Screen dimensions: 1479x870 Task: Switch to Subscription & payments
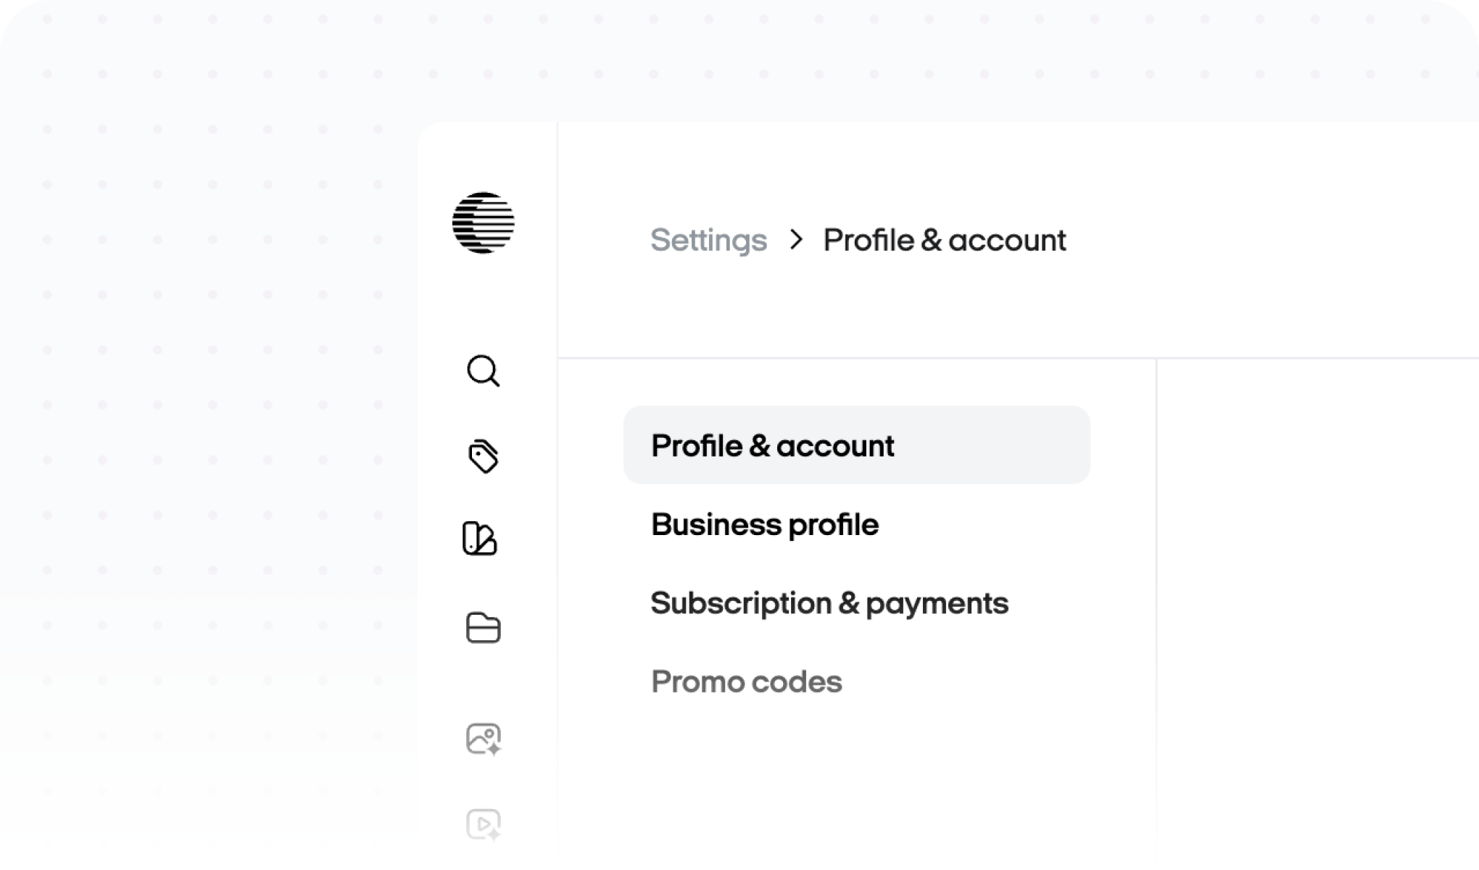pyautogui.click(x=829, y=603)
